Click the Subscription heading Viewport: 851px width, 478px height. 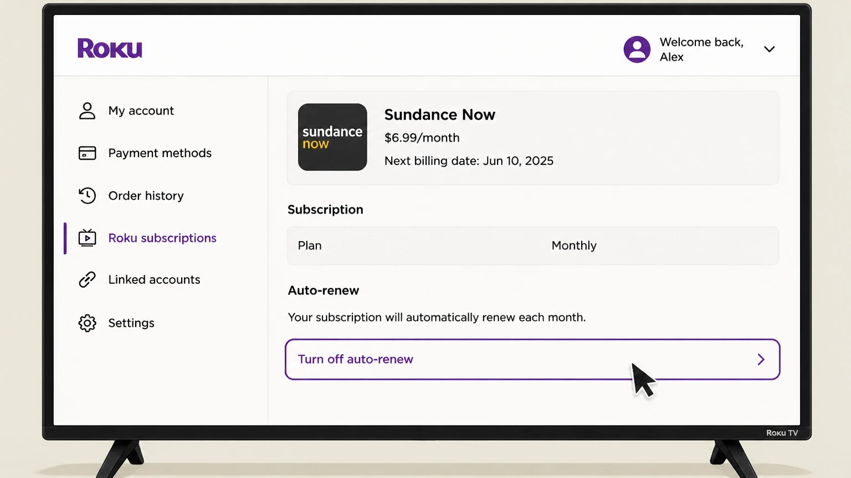[x=325, y=210]
